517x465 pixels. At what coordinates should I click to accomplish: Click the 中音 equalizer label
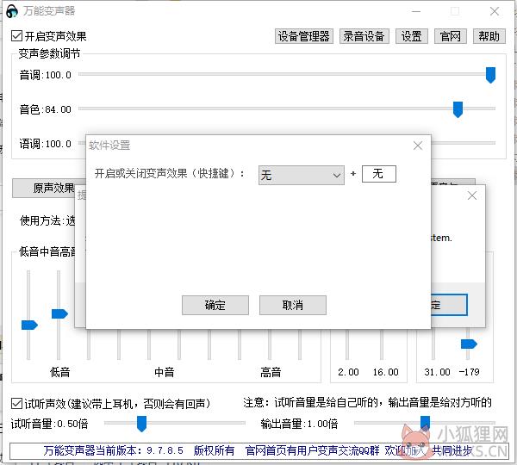tap(165, 372)
